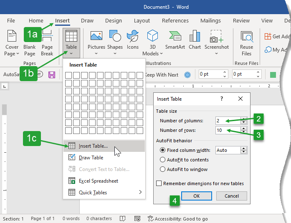
Task: Switch to the Review tab
Action: pyautogui.click(x=241, y=20)
